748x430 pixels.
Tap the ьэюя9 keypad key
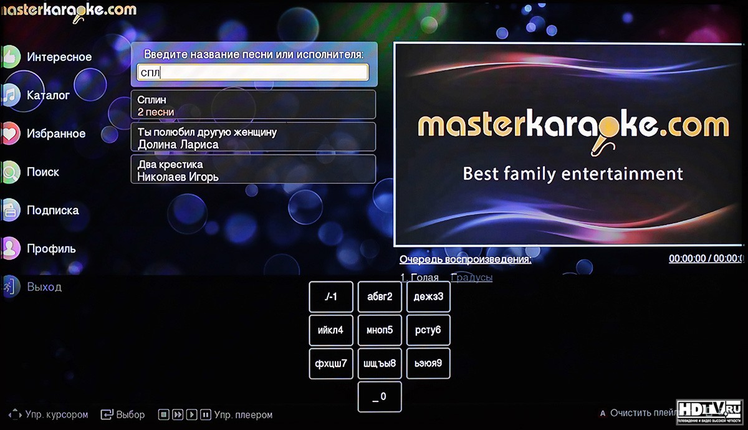click(x=428, y=364)
